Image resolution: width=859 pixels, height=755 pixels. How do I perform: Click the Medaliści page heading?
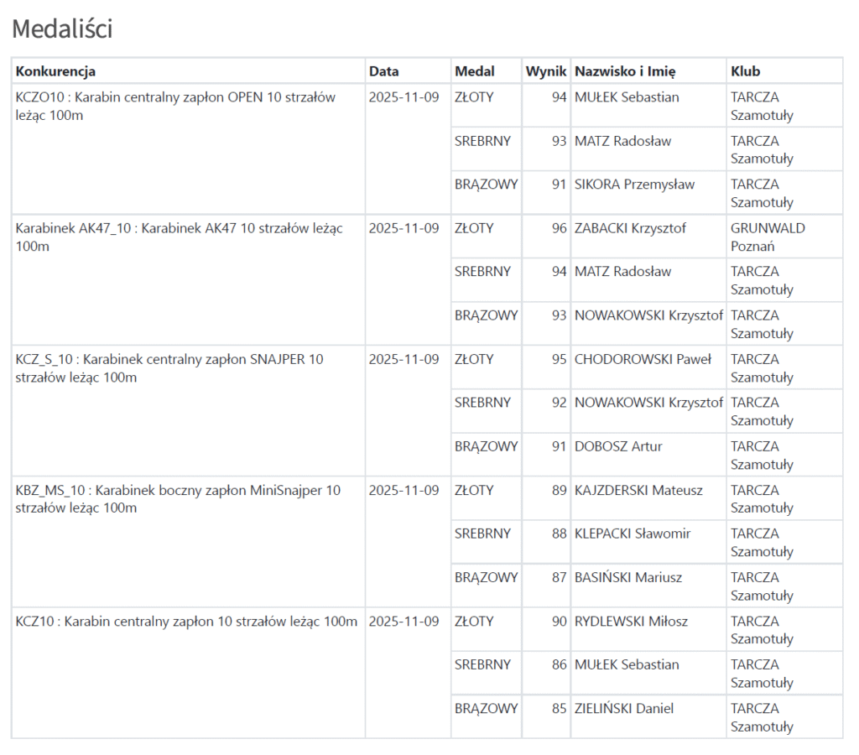coord(62,29)
